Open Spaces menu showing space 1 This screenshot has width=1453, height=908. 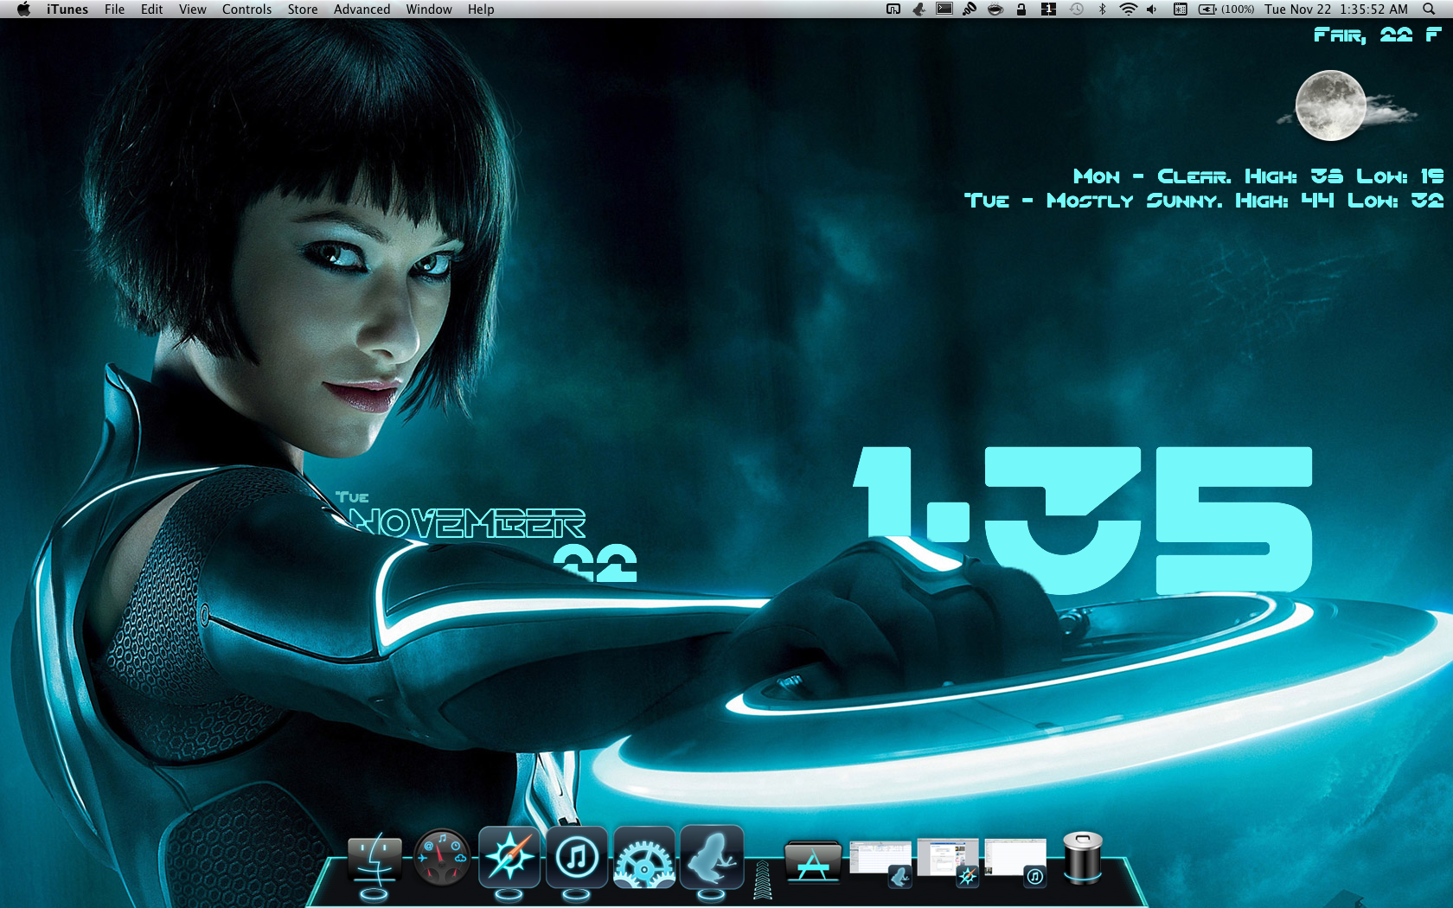tap(1048, 10)
